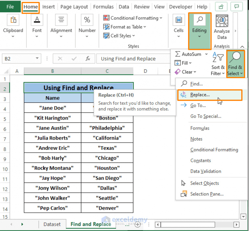249x231 pixels.
Task: Switch to the Review tab
Action: (x=142, y=7)
